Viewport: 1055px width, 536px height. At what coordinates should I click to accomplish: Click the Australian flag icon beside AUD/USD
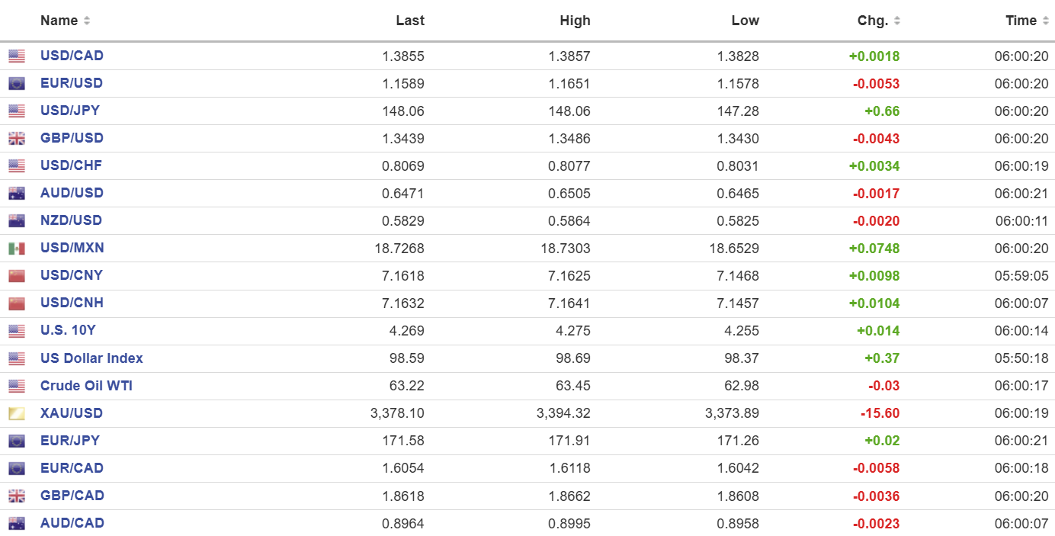coord(17,194)
